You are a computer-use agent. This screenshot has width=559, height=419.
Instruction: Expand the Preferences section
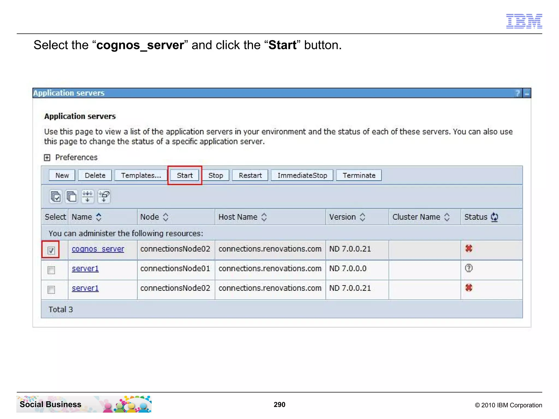pos(47,158)
